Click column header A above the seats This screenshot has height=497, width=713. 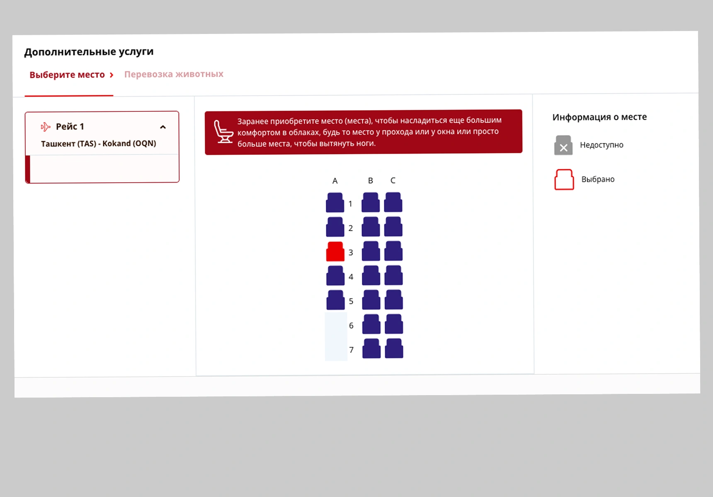335,181
